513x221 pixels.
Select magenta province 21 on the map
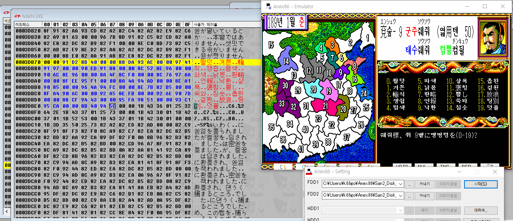pos(325,105)
